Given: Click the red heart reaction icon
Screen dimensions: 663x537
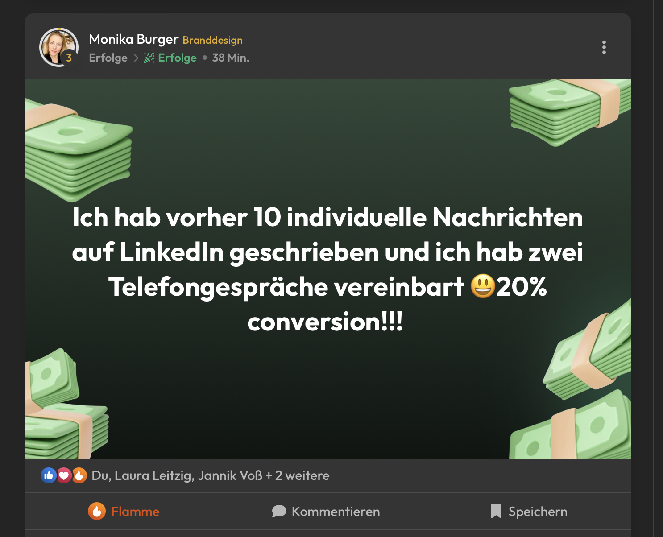Looking at the screenshot, I should (64, 475).
